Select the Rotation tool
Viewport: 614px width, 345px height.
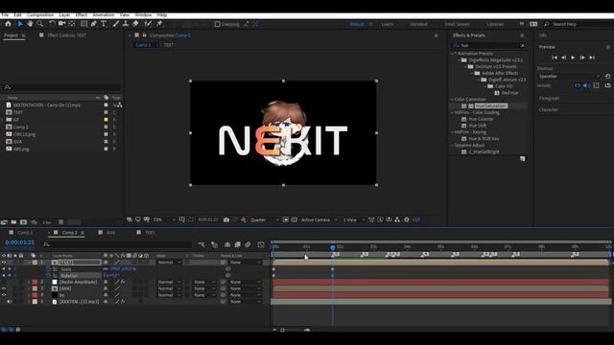point(52,24)
